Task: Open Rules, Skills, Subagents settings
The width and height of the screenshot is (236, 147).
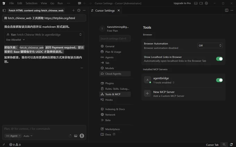Action: coord(115,89)
